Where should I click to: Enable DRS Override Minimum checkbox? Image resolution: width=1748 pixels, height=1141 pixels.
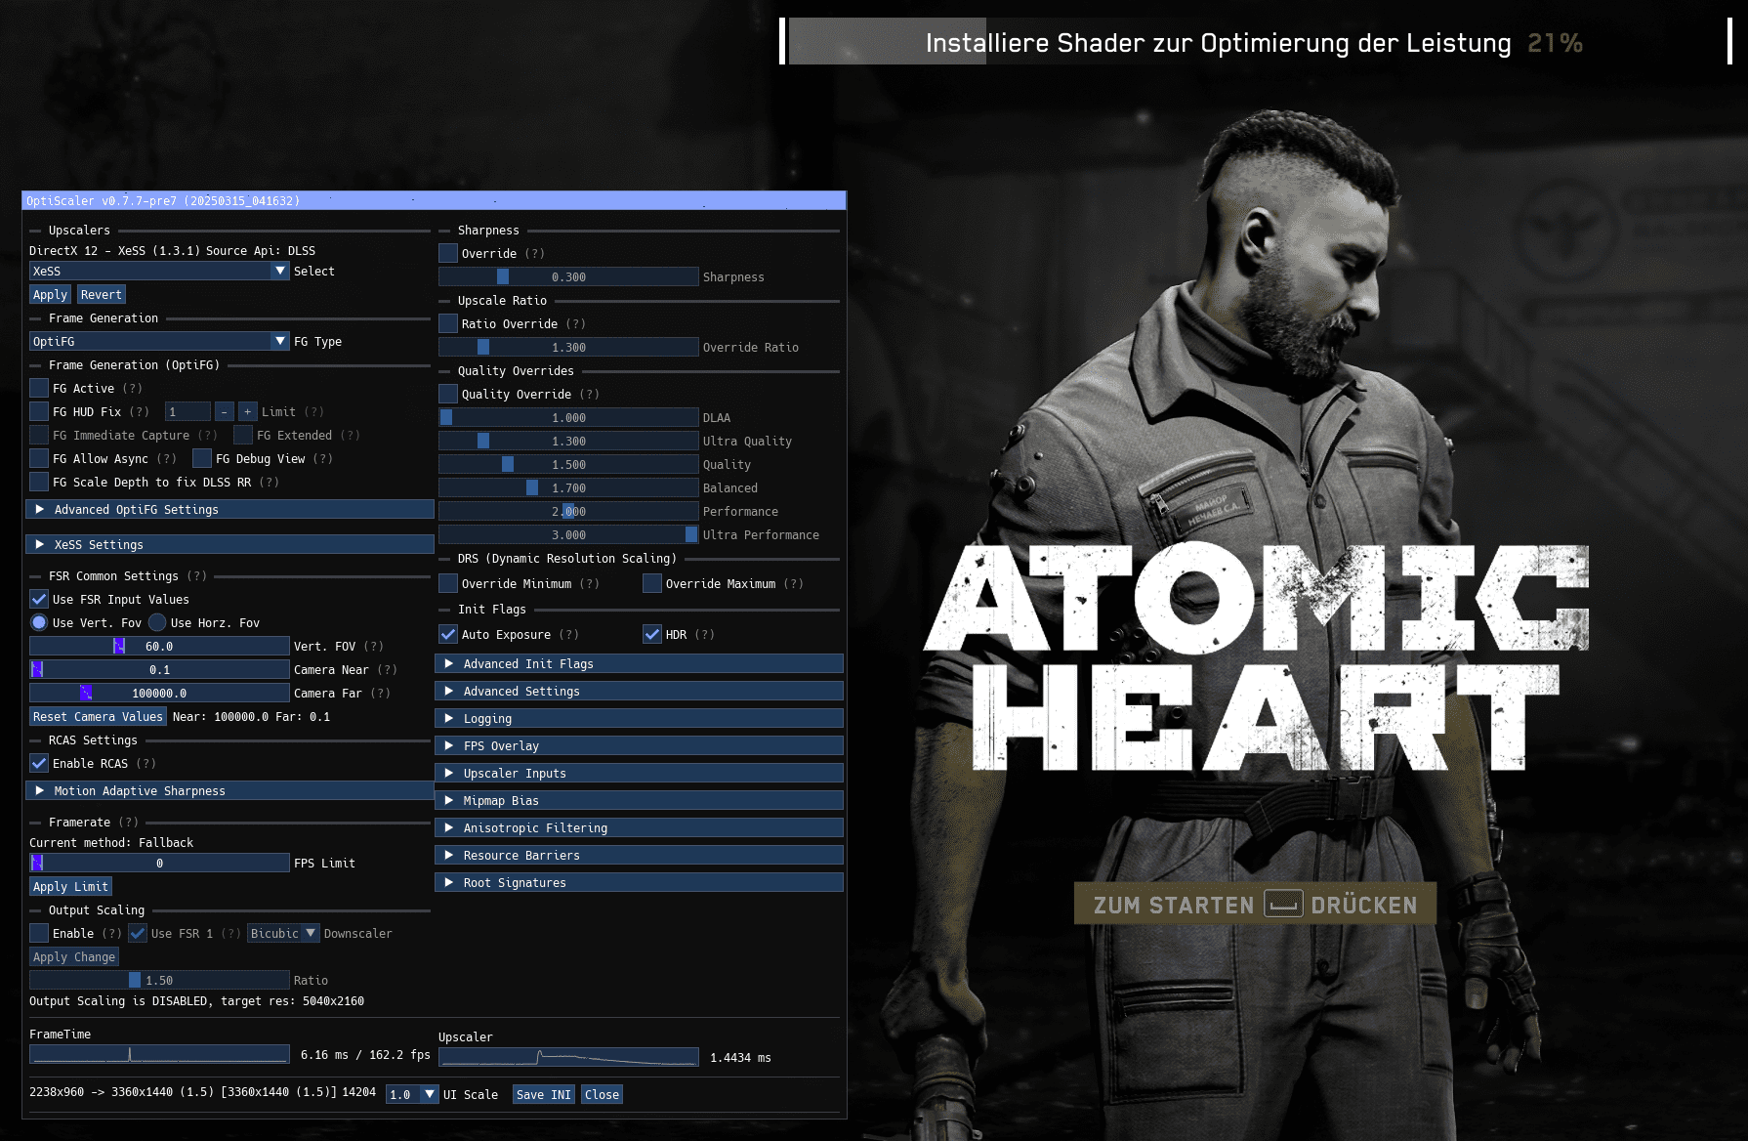[448, 584]
